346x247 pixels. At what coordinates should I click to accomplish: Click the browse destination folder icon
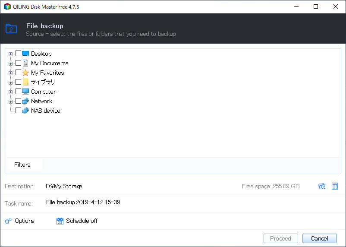(321, 186)
